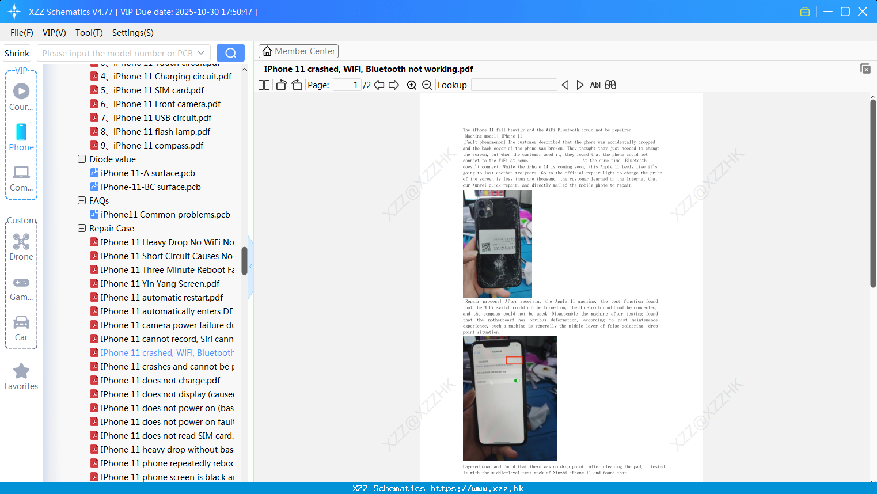Open the File(F) menu

22,33
